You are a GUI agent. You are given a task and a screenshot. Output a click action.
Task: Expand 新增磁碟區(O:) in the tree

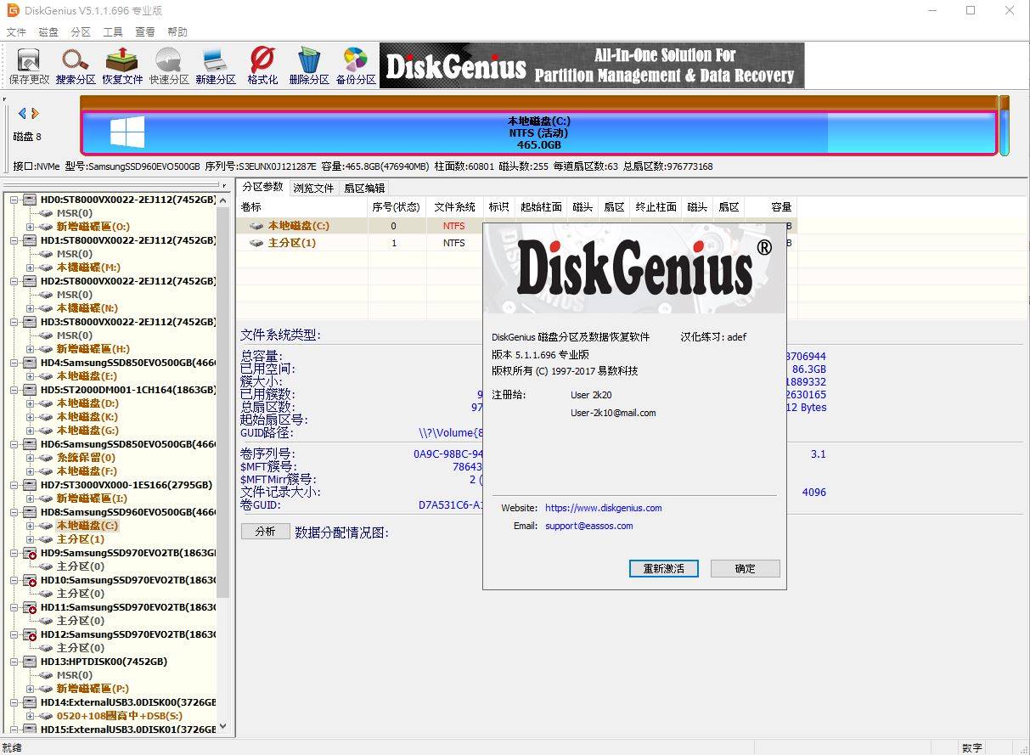click(31, 227)
